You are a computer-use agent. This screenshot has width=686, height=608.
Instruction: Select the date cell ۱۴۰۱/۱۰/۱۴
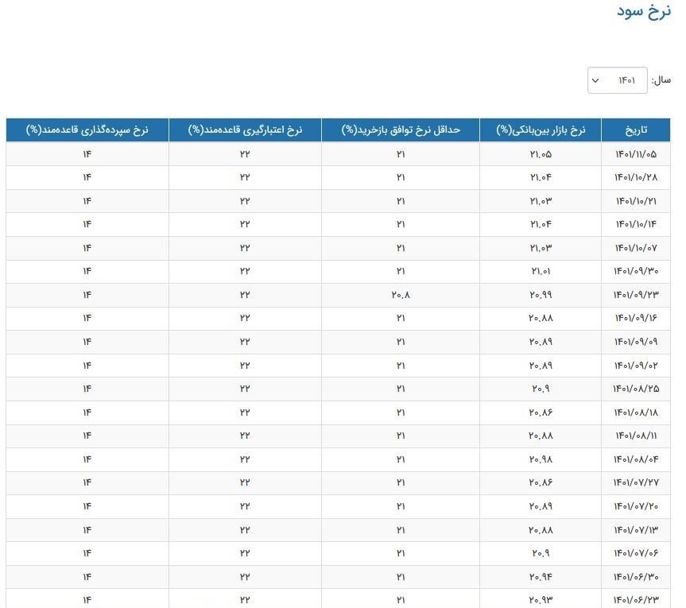click(635, 224)
